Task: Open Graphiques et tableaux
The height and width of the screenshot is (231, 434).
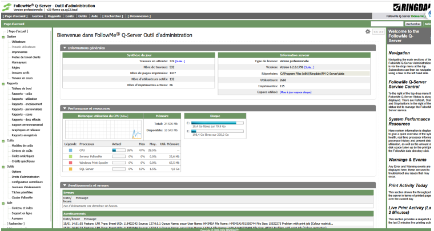Action: point(26,130)
